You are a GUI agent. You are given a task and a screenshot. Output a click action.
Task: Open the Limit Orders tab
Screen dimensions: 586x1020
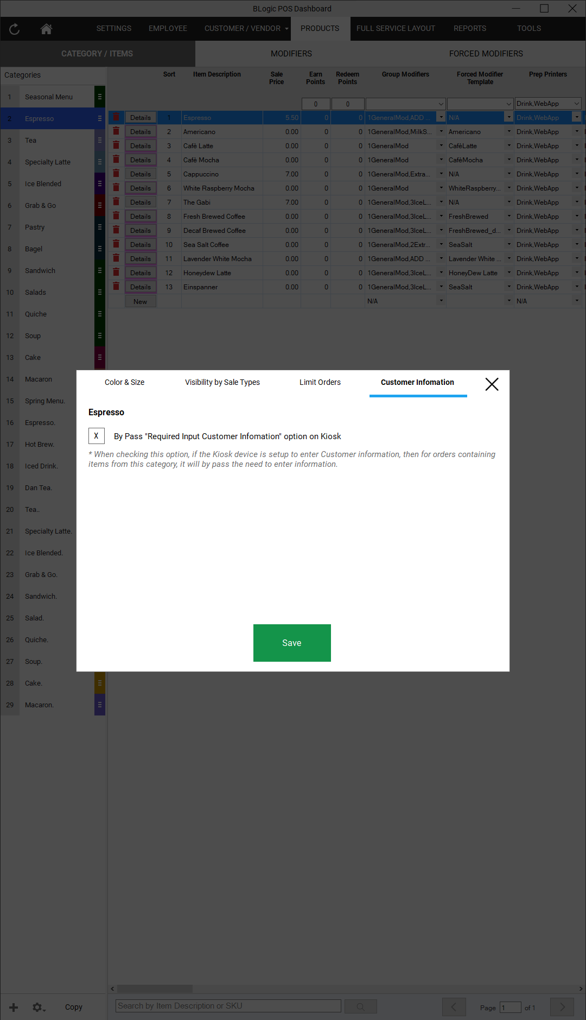[x=320, y=382]
